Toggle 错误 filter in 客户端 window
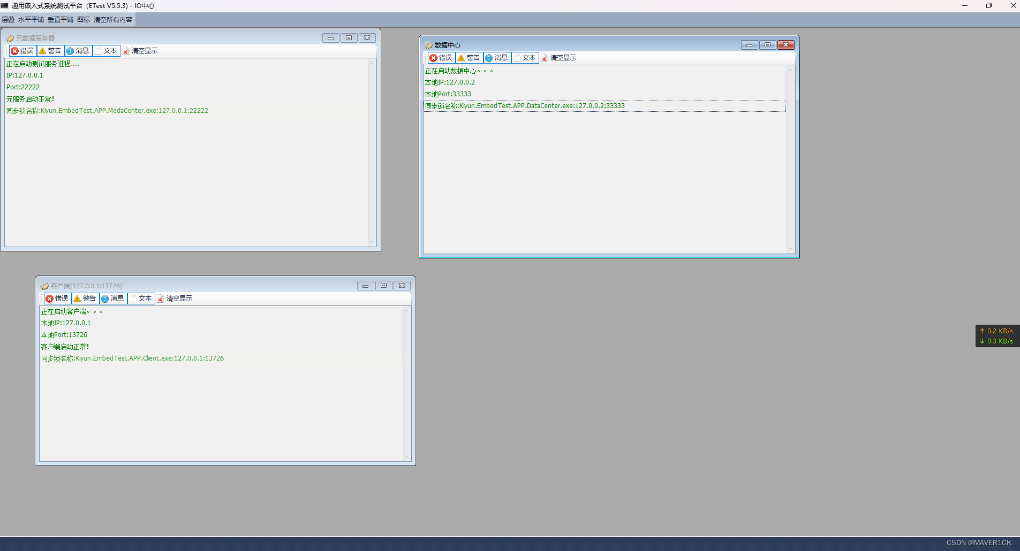Screen dimensions: 1020x551 pyautogui.click(x=57, y=299)
